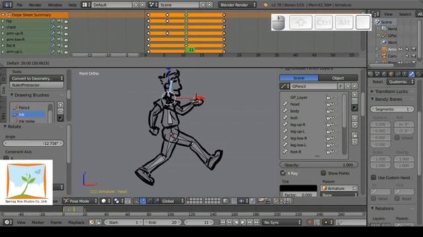Open the Pose Mode selector
Image resolution: width=423 pixels, height=237 pixels.
(x=80, y=201)
